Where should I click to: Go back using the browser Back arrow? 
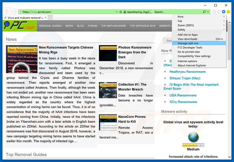click(x=7, y=11)
